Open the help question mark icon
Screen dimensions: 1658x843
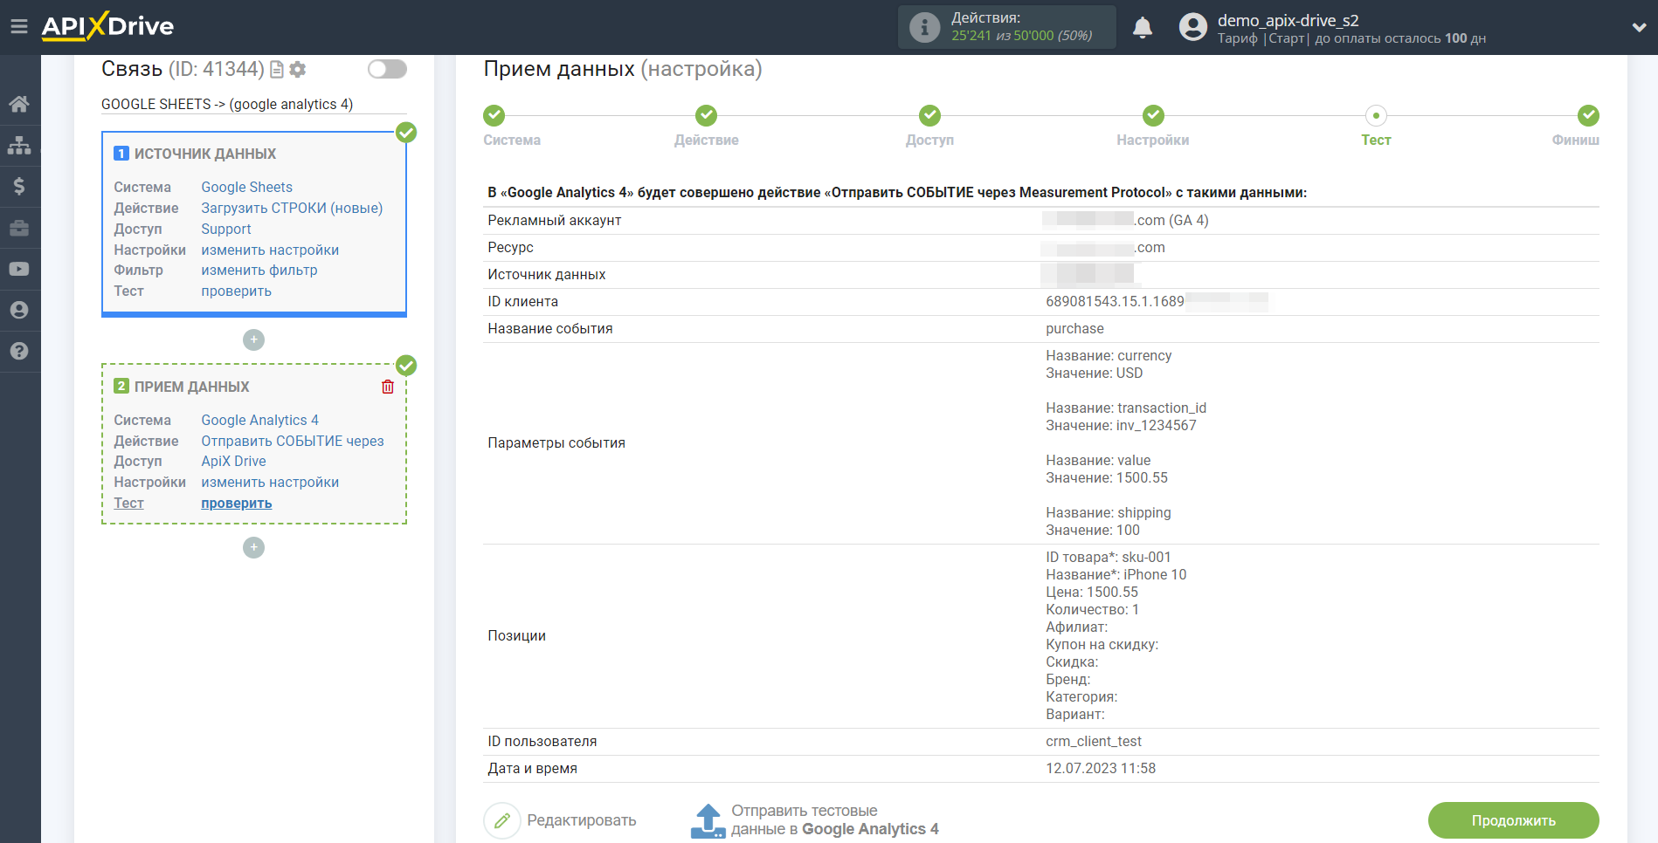[19, 351]
